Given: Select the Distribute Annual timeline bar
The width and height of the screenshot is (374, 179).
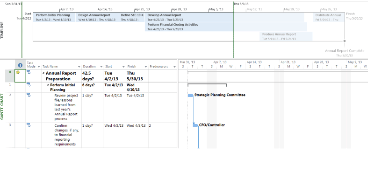Looking at the screenshot, I should point(329,17).
